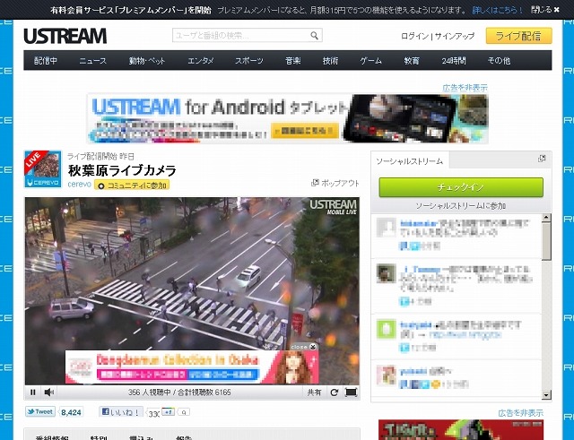This screenshot has height=440, width=574.
Task: Enter fullscreen video mode
Action: click(x=351, y=393)
